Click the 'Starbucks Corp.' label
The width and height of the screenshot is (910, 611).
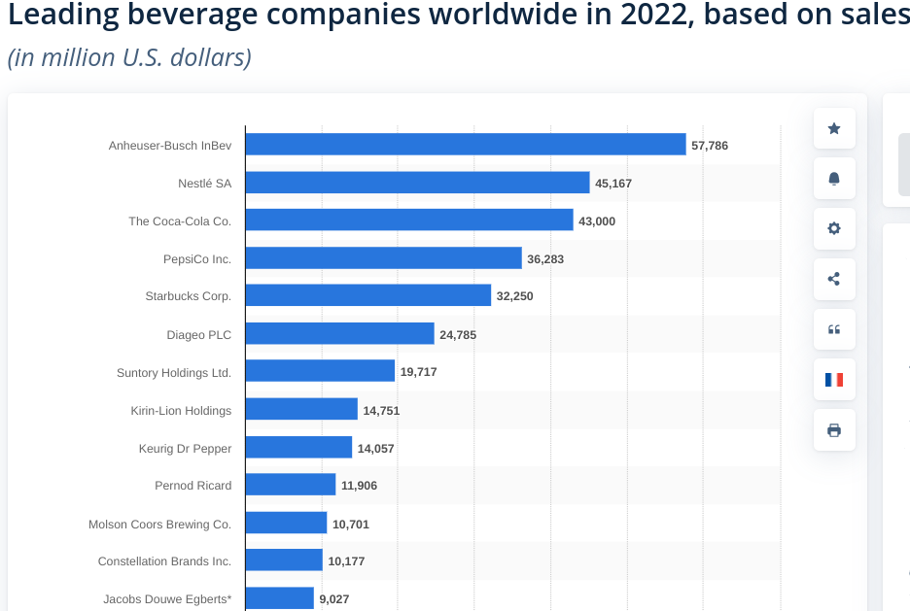pyautogui.click(x=188, y=296)
